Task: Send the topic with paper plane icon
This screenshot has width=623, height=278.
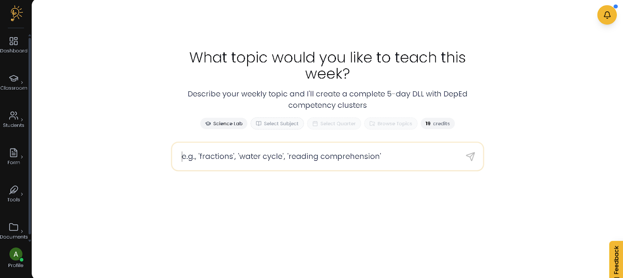Action: pos(470,156)
